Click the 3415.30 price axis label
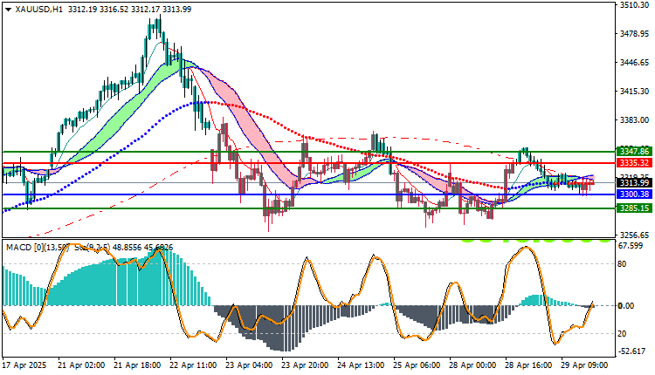This screenshot has width=655, height=375. pyautogui.click(x=634, y=91)
